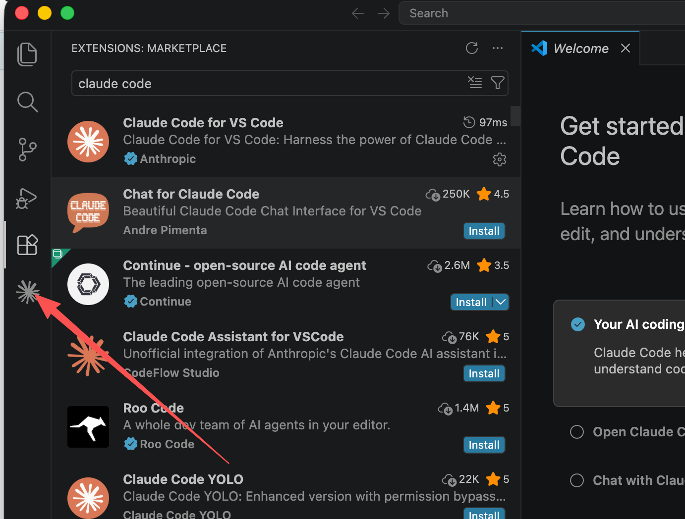Click the Continue extension logo

tap(88, 284)
